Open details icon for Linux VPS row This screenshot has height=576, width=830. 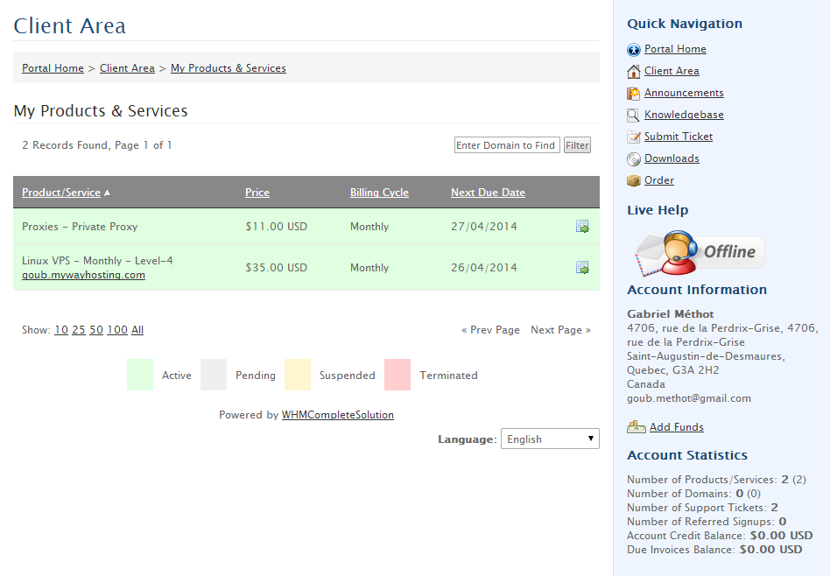pyautogui.click(x=582, y=267)
